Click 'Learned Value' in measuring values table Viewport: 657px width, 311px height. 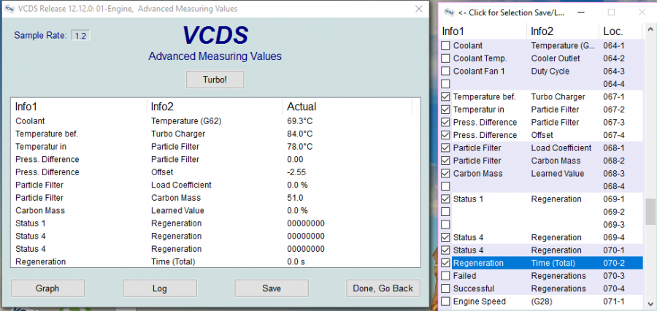tap(177, 210)
